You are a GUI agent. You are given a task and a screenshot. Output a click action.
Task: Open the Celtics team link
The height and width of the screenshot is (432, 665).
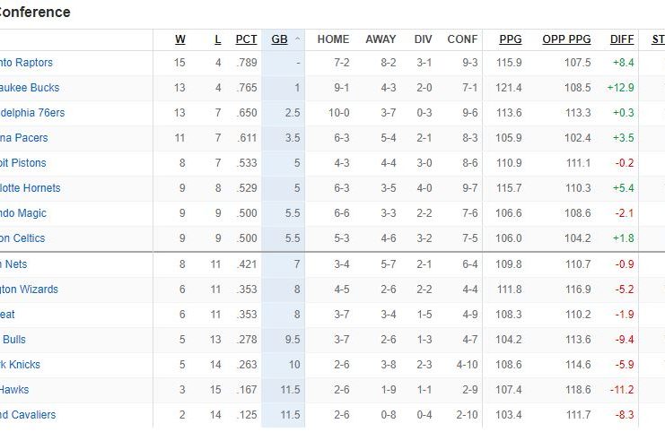[x=22, y=238]
